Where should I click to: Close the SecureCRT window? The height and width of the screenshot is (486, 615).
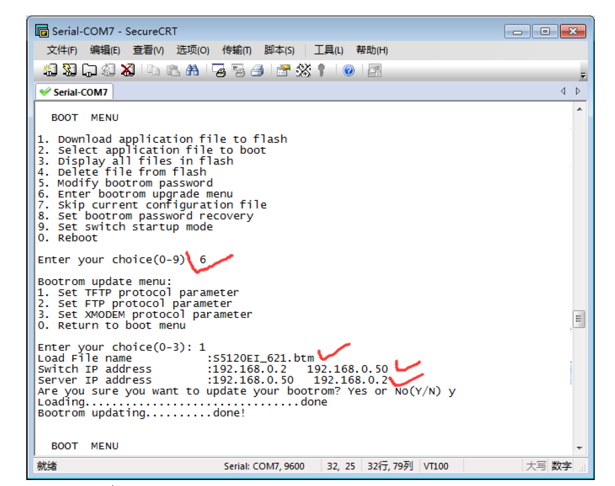pyautogui.click(x=573, y=32)
